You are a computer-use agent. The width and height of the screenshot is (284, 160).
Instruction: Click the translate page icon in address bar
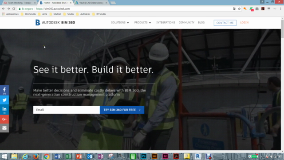tap(235, 9)
